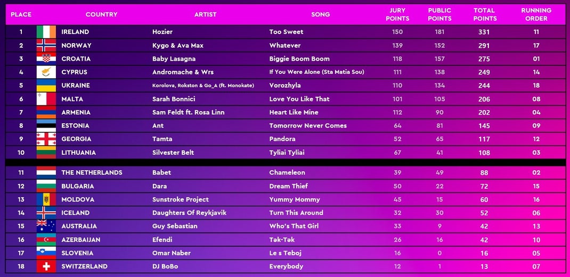Click the song title Biggie Boom Boom

[x=299, y=59]
